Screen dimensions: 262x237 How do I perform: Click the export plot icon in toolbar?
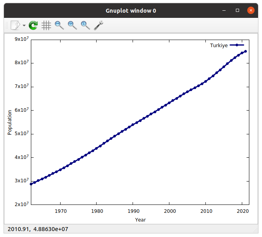[15, 25]
